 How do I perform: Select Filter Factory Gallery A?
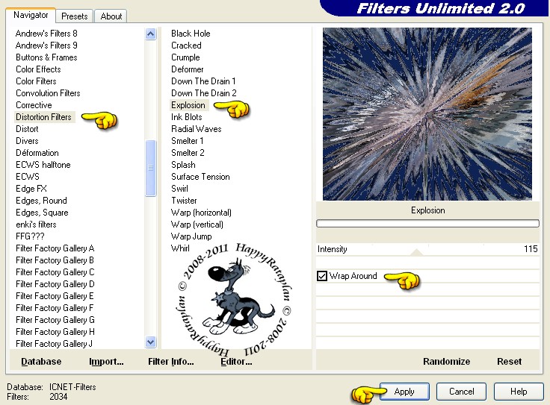pyautogui.click(x=55, y=248)
